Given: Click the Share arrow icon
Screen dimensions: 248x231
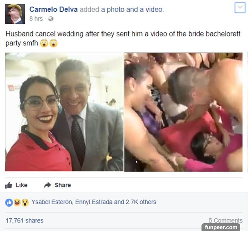Looking at the screenshot, I should tap(48, 185).
